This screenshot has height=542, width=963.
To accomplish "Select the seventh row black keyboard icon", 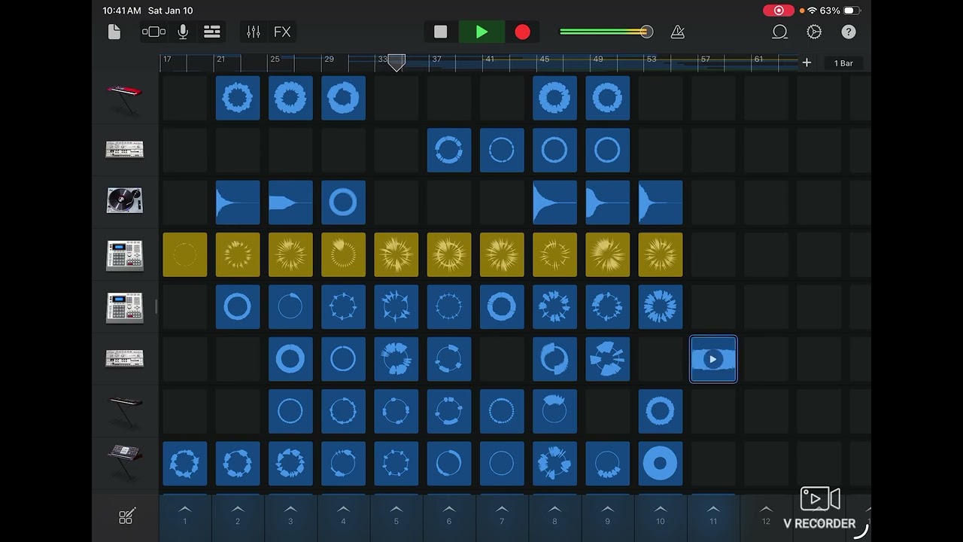I will pyautogui.click(x=124, y=411).
